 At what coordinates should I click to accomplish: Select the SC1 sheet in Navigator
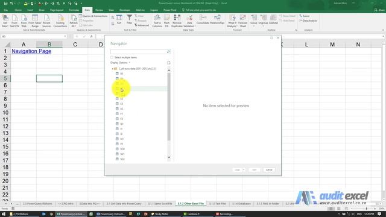pos(122,154)
